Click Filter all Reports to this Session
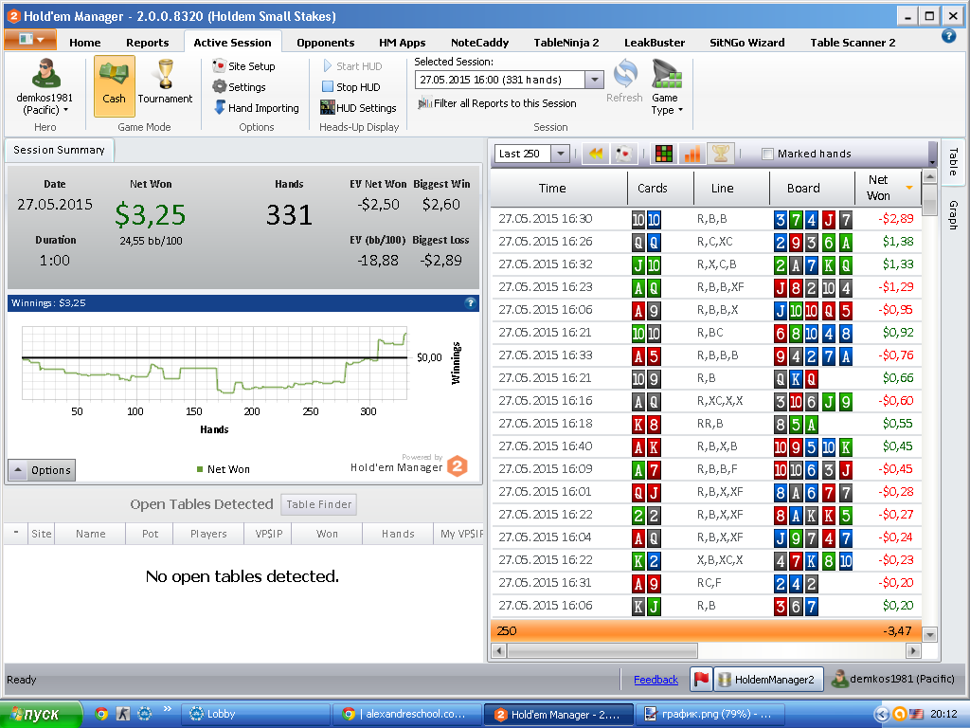Screen dimensions: 970x728 497,103
